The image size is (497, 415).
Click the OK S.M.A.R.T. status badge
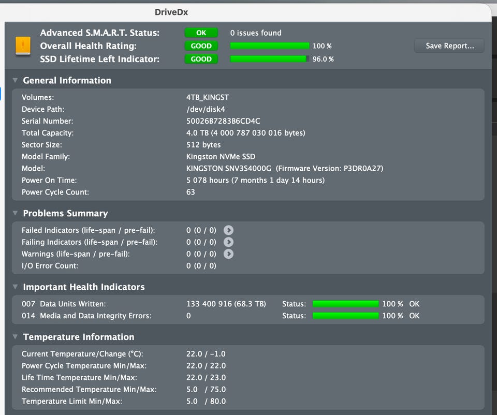(x=201, y=33)
